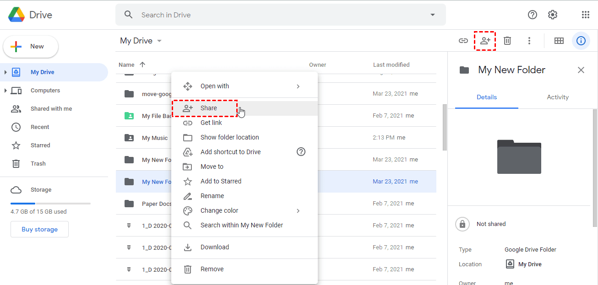This screenshot has height=285, width=598.
Task: Click the Not shared lock icon
Action: [462, 224]
